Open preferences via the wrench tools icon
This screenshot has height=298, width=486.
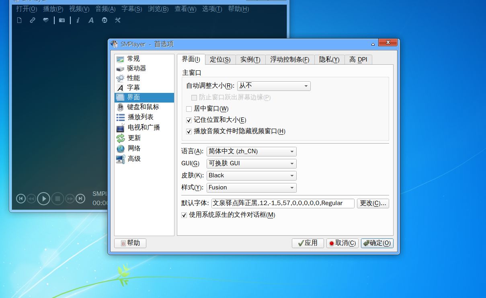click(x=118, y=20)
